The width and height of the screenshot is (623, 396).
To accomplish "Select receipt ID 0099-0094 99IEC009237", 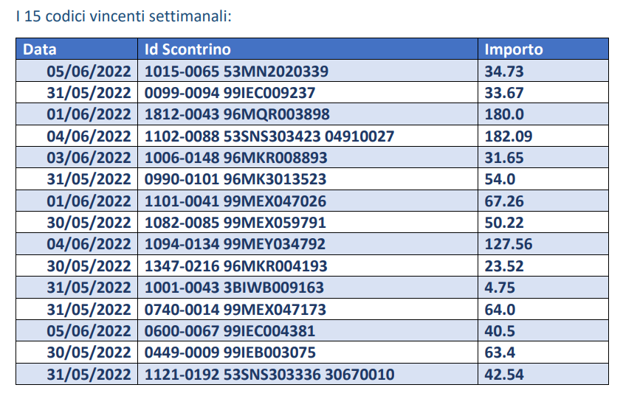I will (230, 93).
